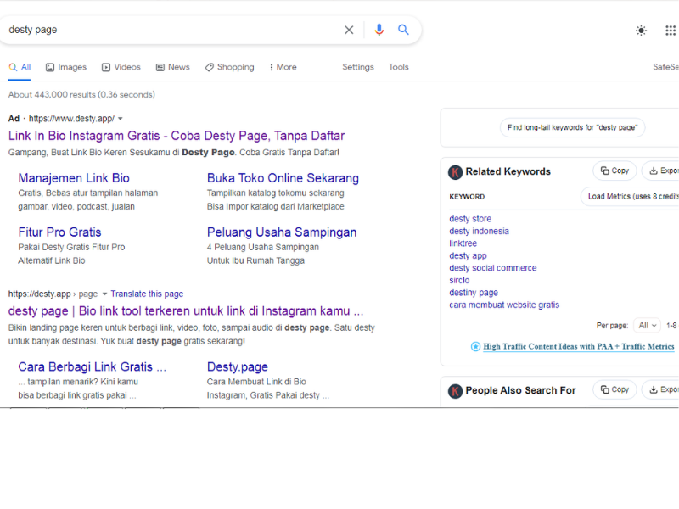Switch to the Images tab
This screenshot has width=679, height=509.
click(66, 67)
